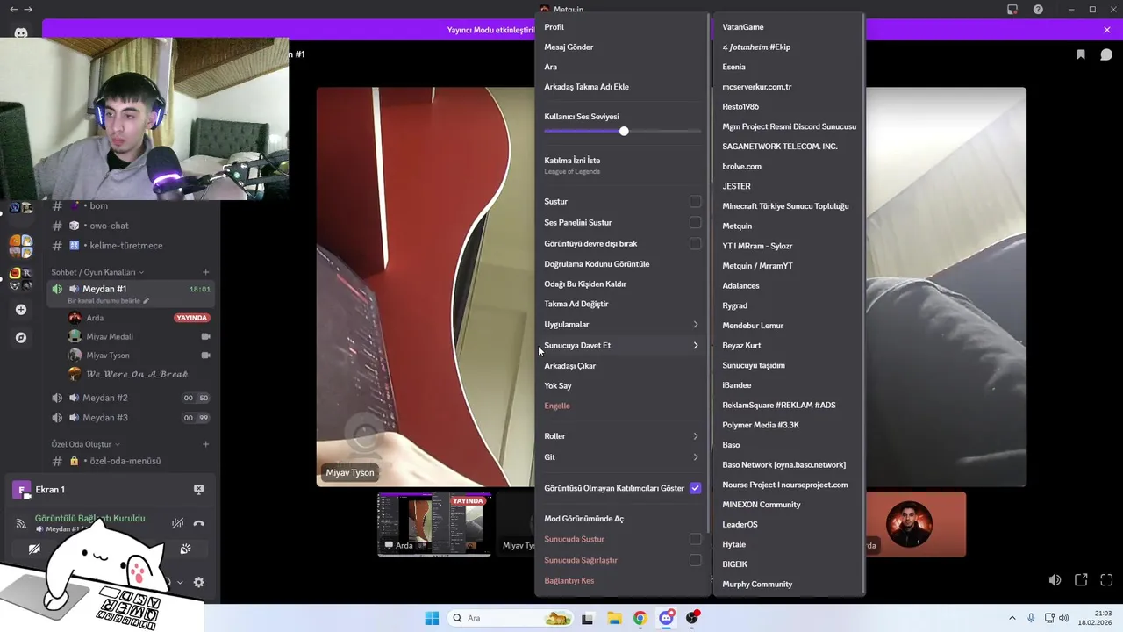The height and width of the screenshot is (632, 1123).
Task: Expand the Uygulamalar submenu
Action: tap(621, 325)
